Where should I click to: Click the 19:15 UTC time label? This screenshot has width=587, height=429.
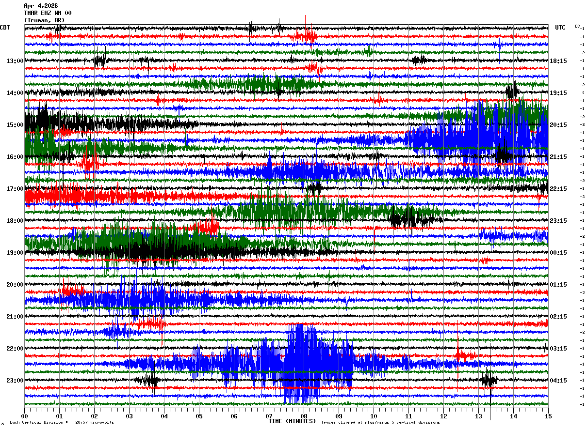point(559,93)
